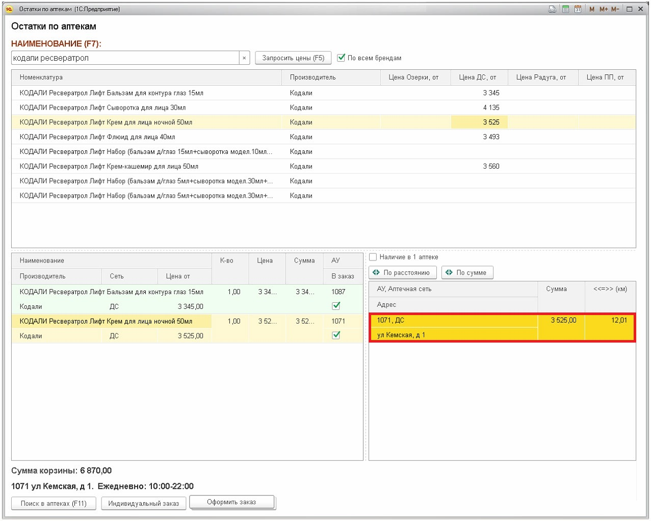Open the calendar icon showing 31

(x=578, y=9)
